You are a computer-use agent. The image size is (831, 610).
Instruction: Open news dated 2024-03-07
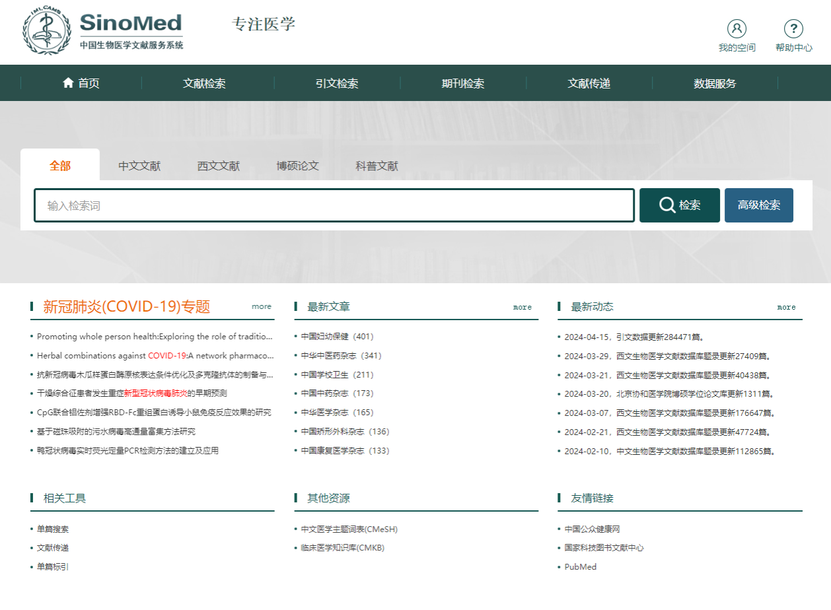671,413
